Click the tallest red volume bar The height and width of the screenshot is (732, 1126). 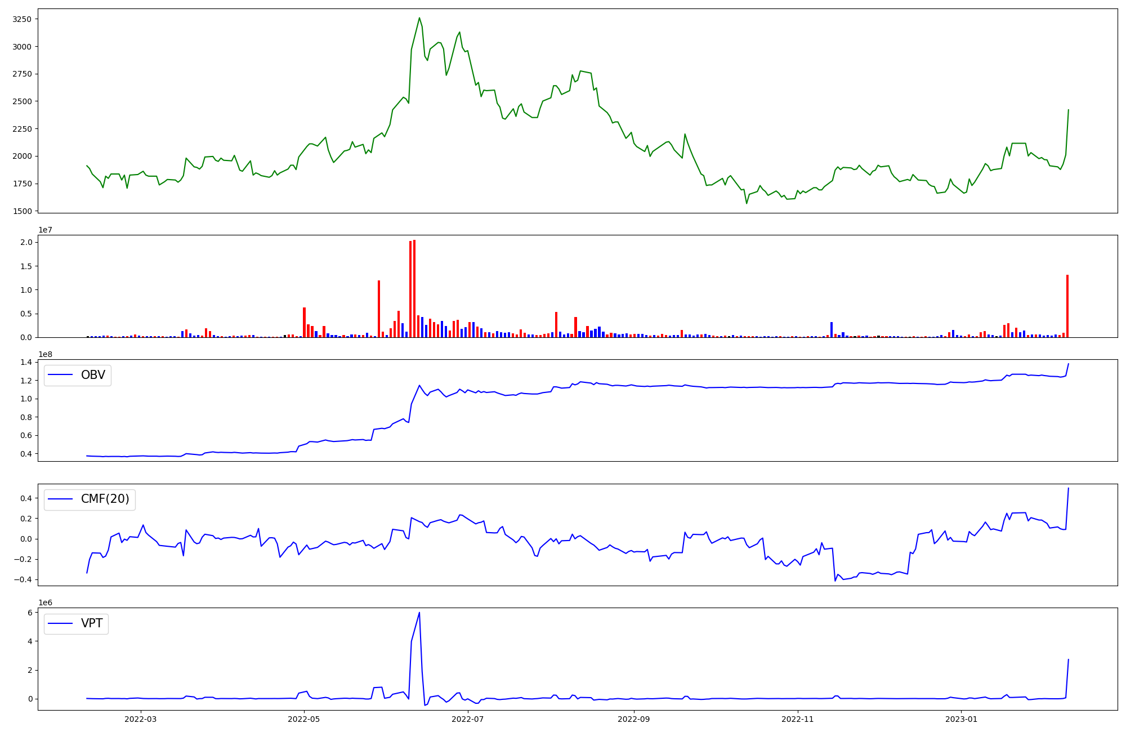click(x=414, y=288)
